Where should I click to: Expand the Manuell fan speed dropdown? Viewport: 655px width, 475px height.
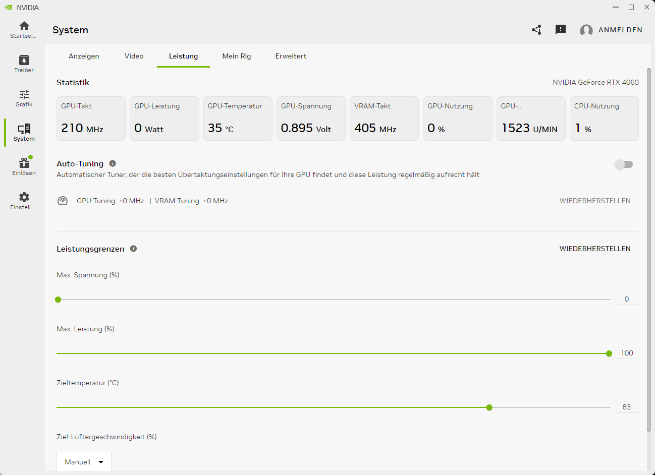coord(84,462)
